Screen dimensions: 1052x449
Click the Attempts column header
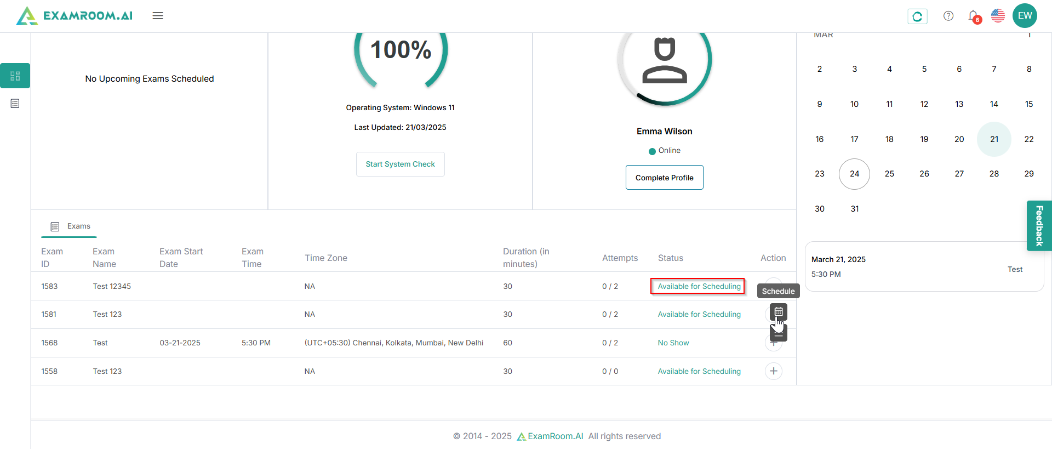click(620, 258)
